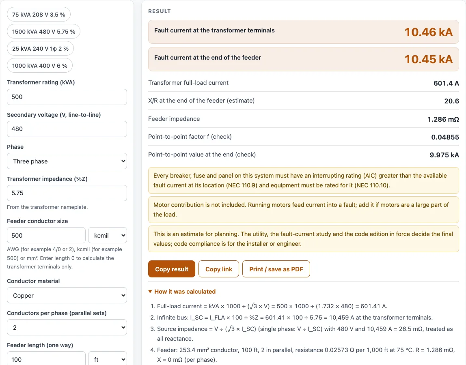The height and width of the screenshot is (365, 466).
Task: Open the Conductors per phase dropdown
Action: coord(67,328)
